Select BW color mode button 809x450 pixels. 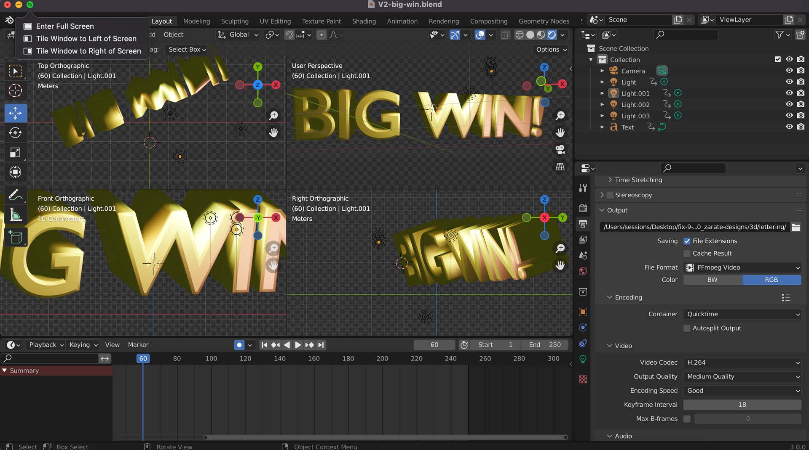coord(712,280)
